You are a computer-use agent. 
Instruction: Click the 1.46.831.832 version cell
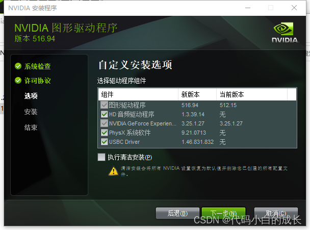[197, 142]
